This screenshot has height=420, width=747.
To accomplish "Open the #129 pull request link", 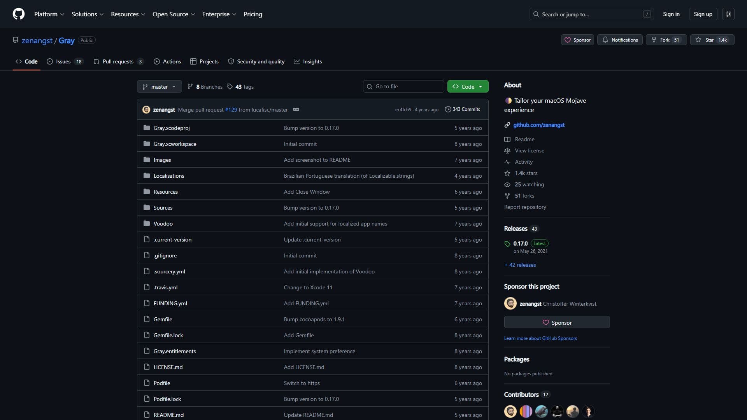I will tap(231, 110).
